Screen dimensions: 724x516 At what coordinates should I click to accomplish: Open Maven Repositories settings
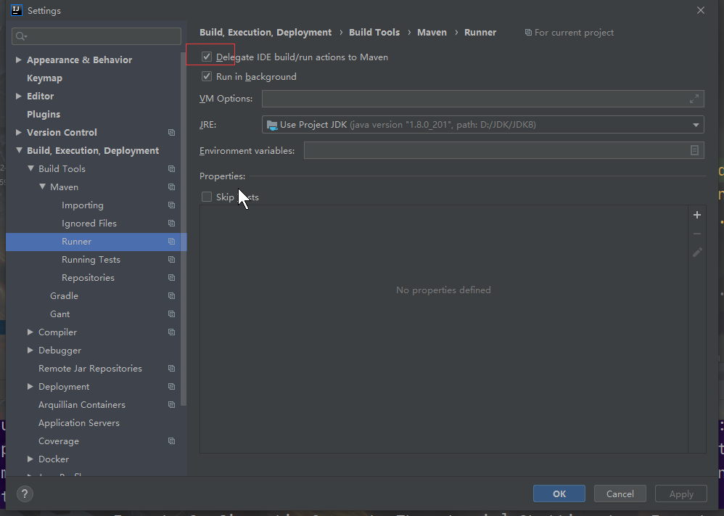89,278
